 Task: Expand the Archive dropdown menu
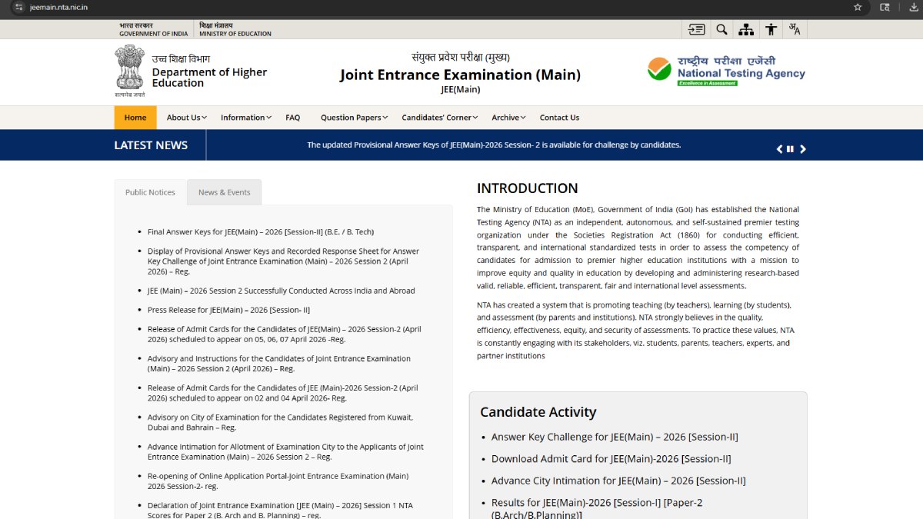coord(508,117)
